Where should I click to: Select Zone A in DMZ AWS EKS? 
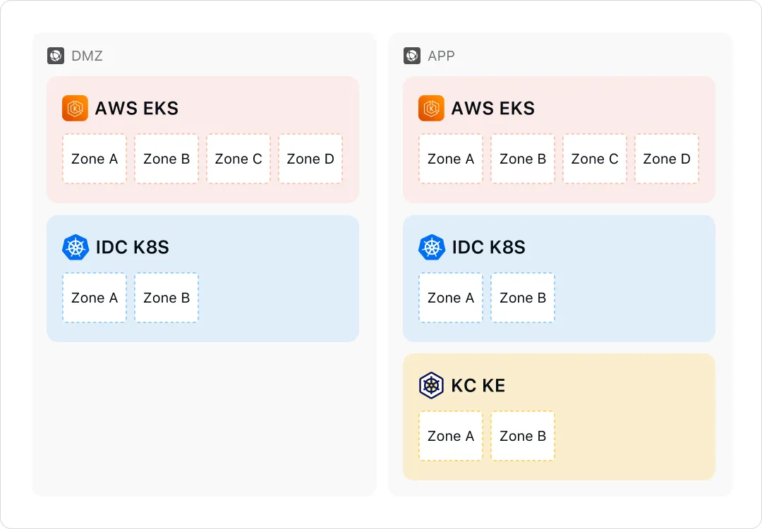coord(95,159)
